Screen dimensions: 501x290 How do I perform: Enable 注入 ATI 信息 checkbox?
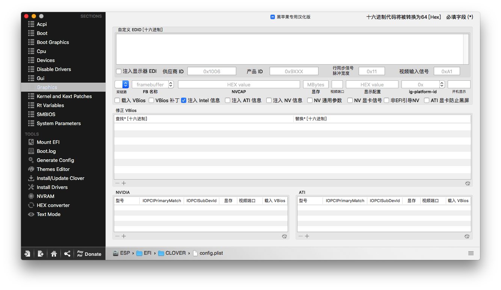point(228,100)
